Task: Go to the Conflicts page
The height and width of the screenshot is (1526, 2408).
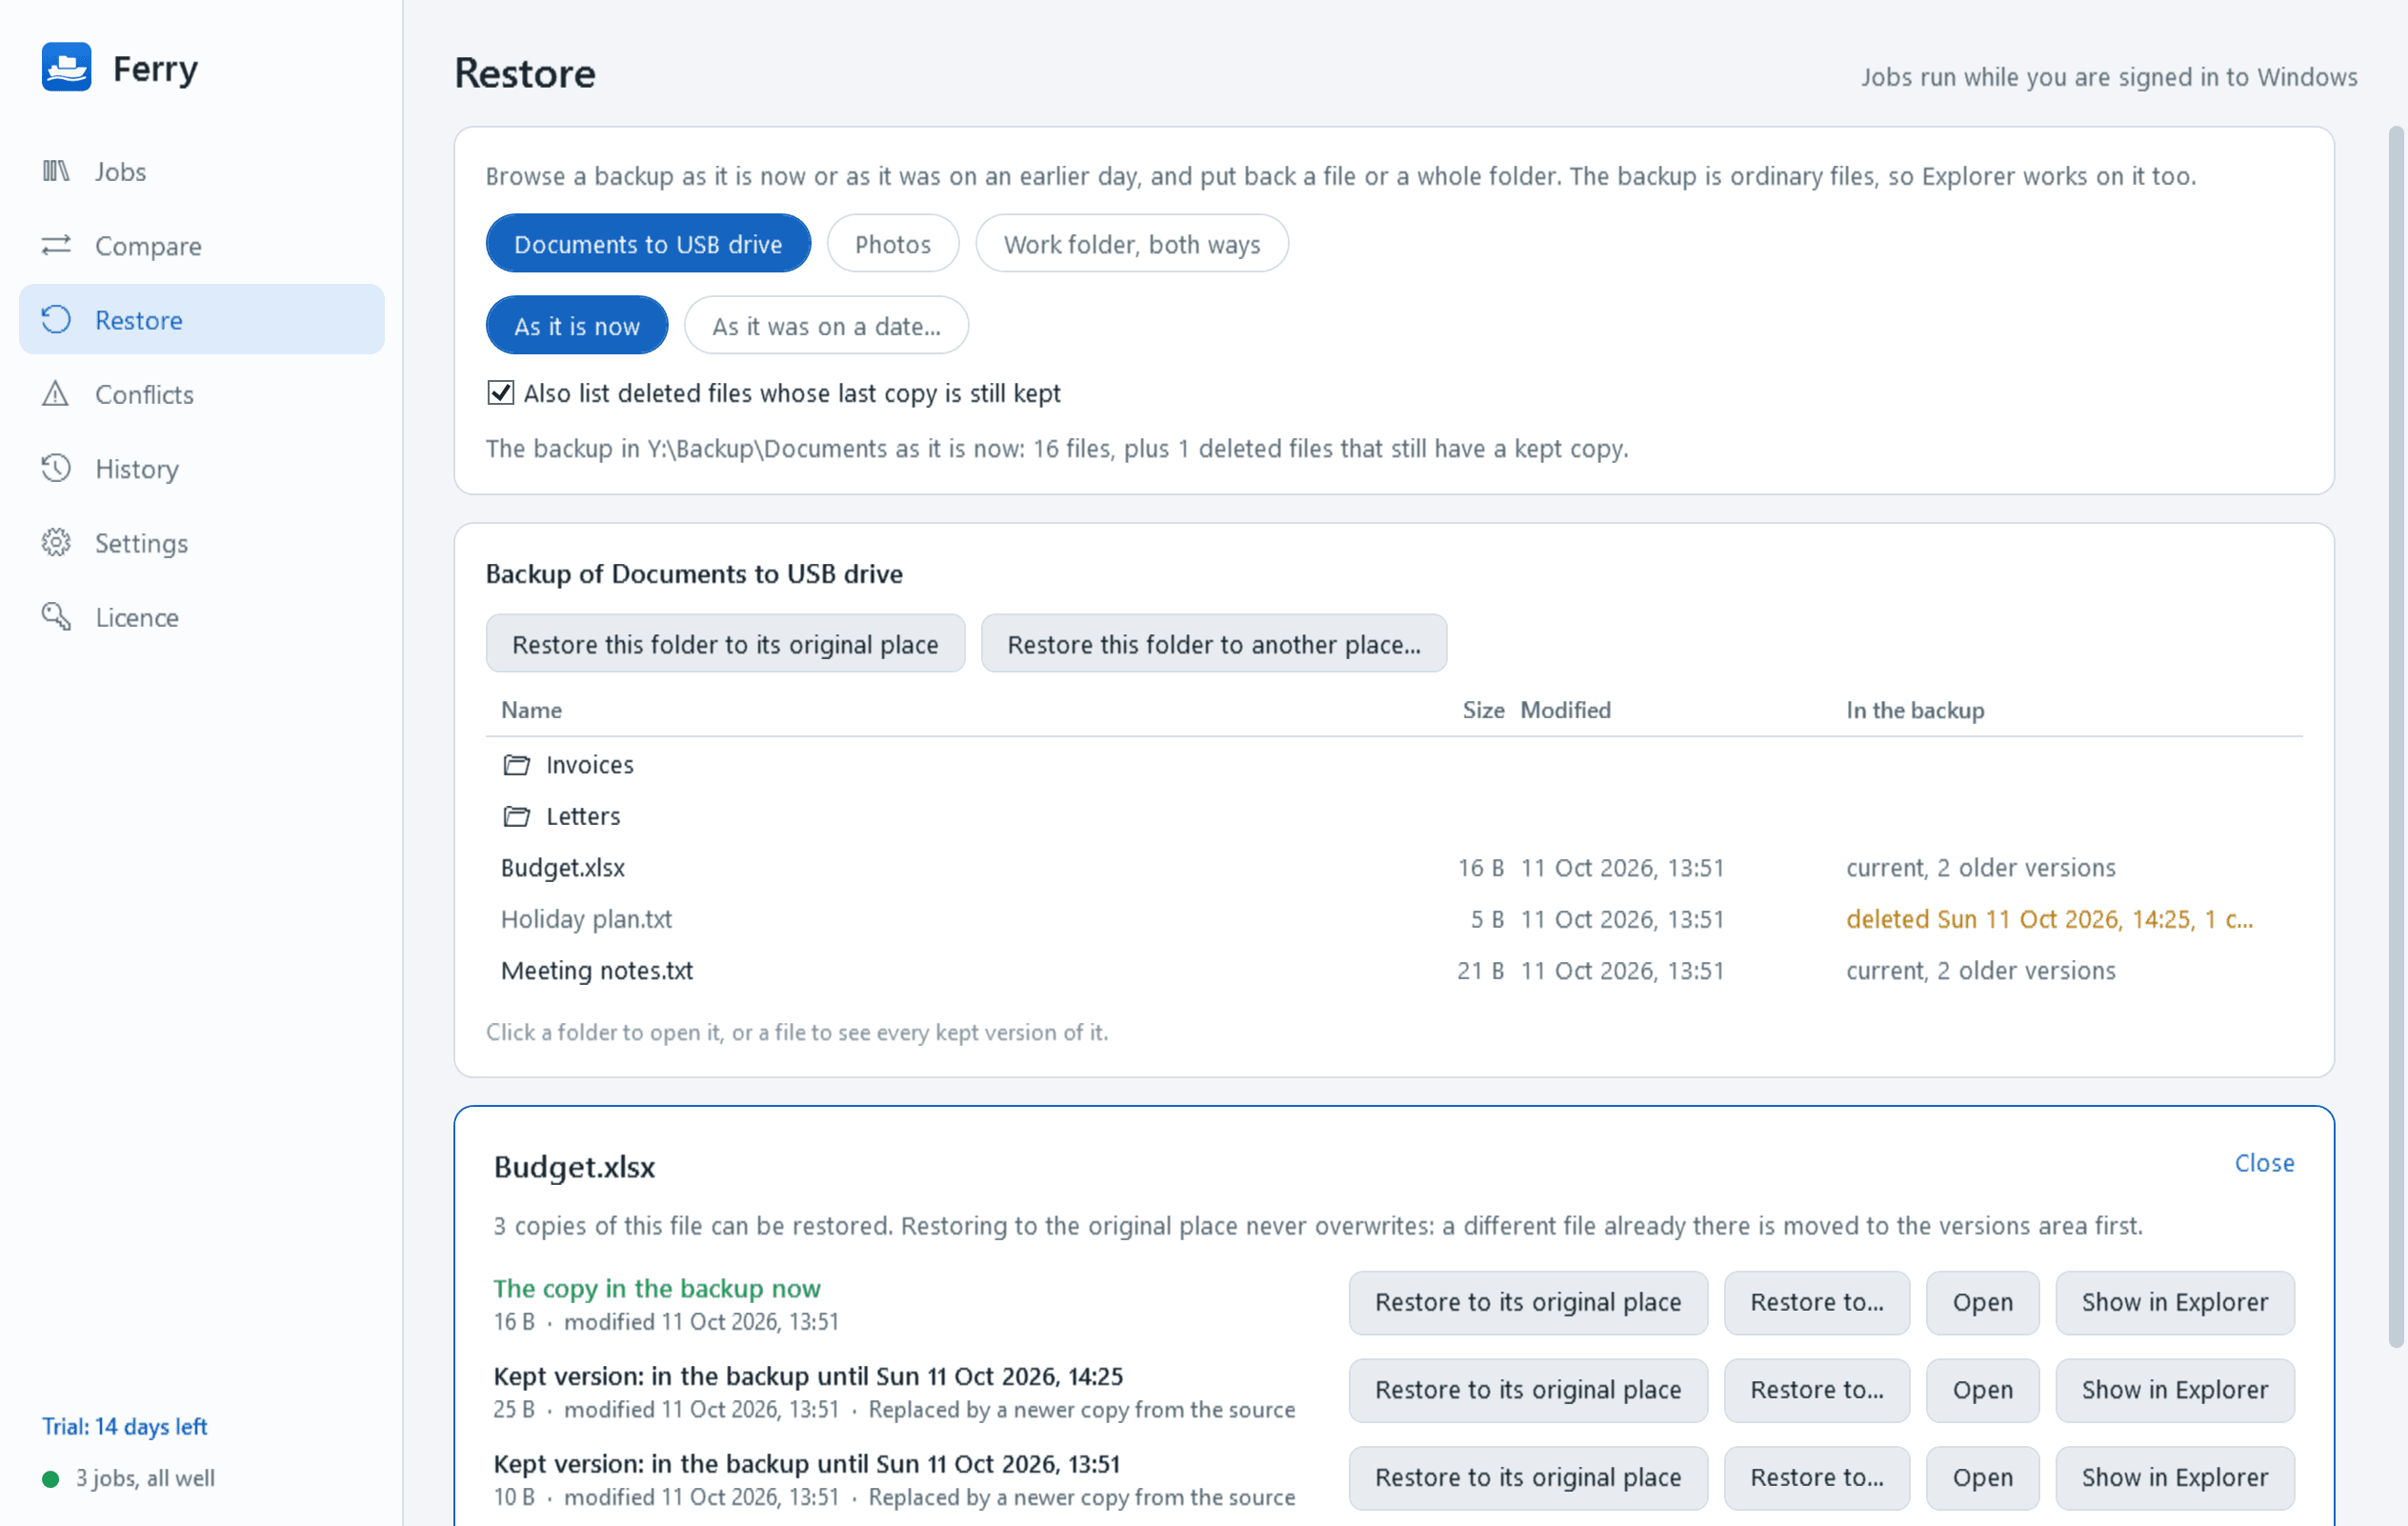Action: pyautogui.click(x=202, y=393)
